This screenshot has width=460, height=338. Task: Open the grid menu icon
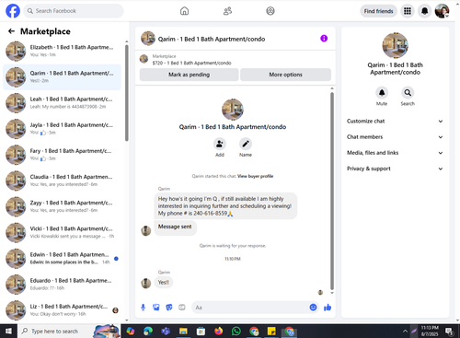(408, 11)
